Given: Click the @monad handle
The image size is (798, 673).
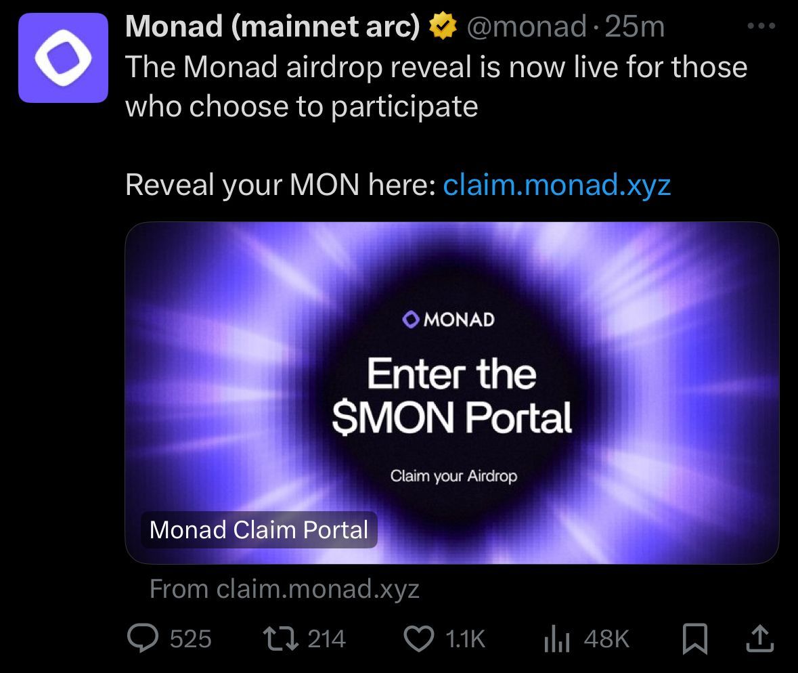Looking at the screenshot, I should (524, 27).
